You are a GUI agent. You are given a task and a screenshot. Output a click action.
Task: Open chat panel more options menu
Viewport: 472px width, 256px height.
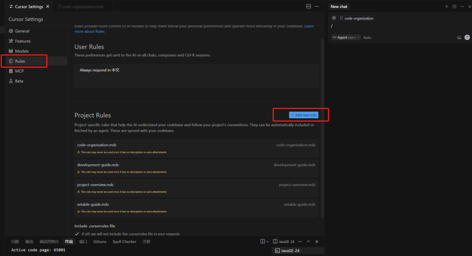point(462,6)
